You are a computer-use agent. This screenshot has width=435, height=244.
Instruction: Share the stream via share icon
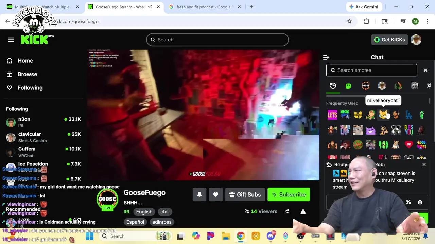(x=287, y=211)
